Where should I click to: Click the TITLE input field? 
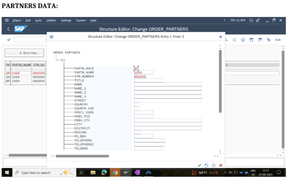pos(149,80)
